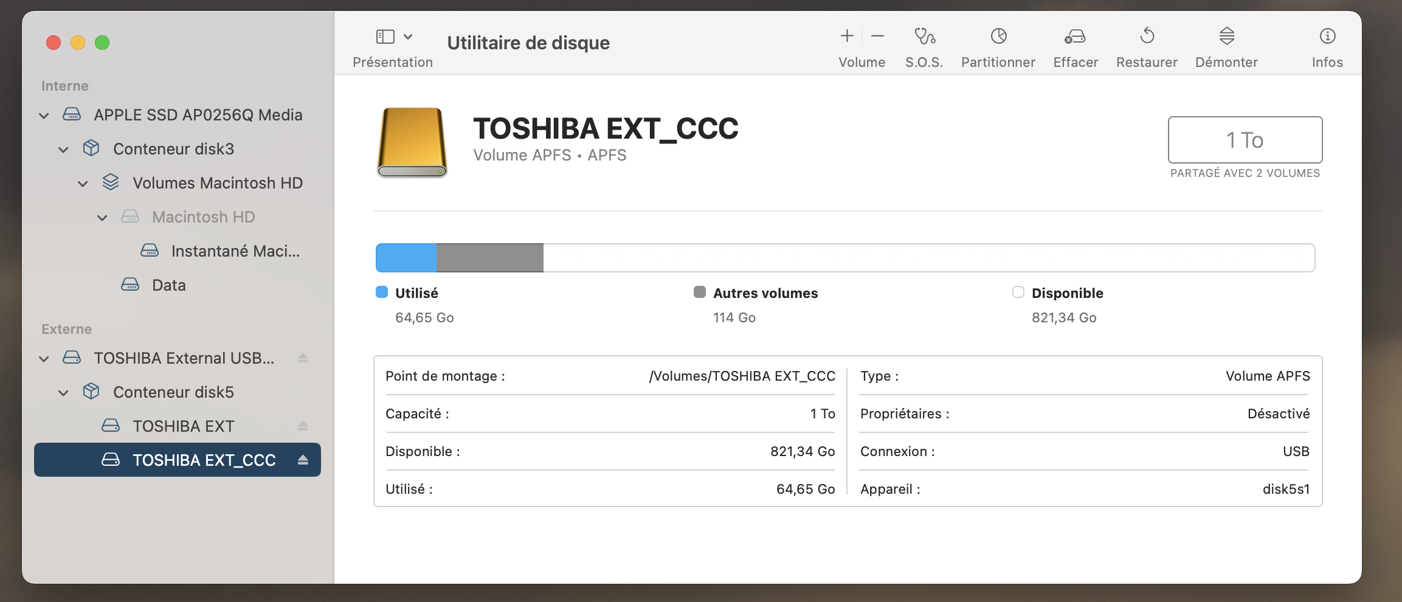Click the TOSHIBA EXT_CCC selected drive icon
Viewport: 1402px width, 602px height.
(111, 460)
